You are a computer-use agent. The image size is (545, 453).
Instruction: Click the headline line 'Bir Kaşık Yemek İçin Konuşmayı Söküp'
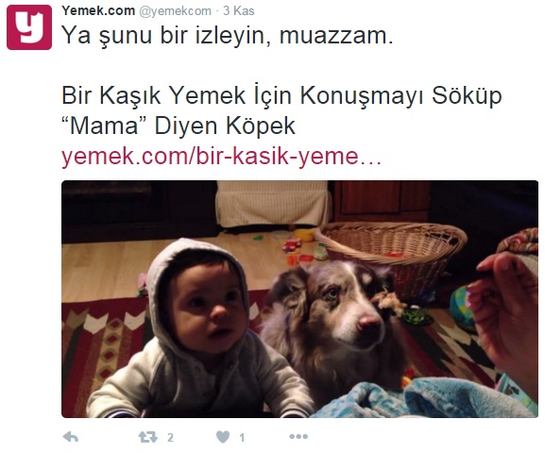(x=281, y=96)
